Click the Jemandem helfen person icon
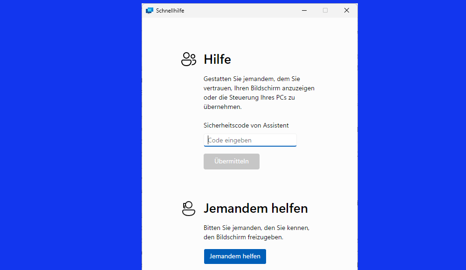 [188, 208]
